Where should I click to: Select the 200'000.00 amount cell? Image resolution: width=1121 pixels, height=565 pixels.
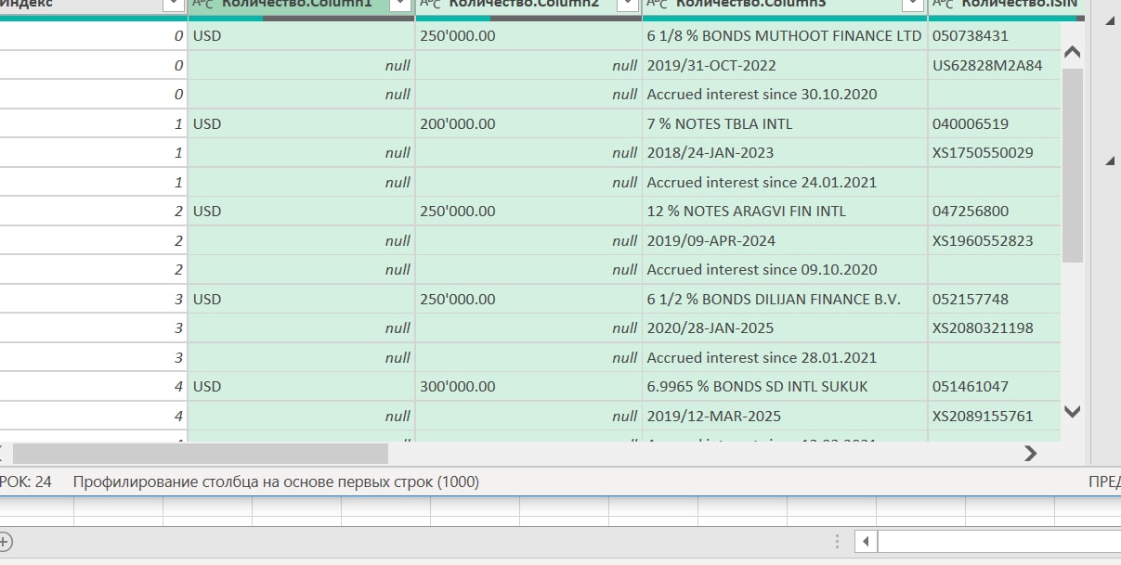pyautogui.click(x=528, y=124)
